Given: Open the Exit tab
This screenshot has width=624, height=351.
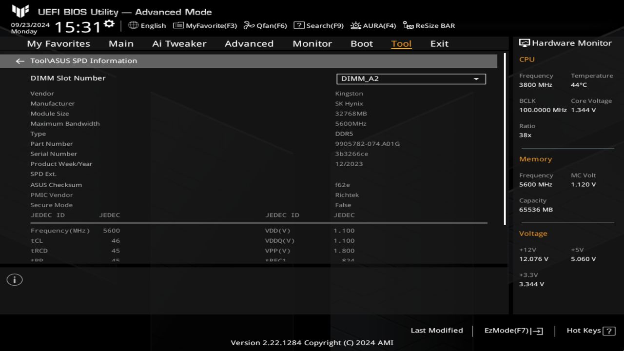Looking at the screenshot, I should pos(439,43).
